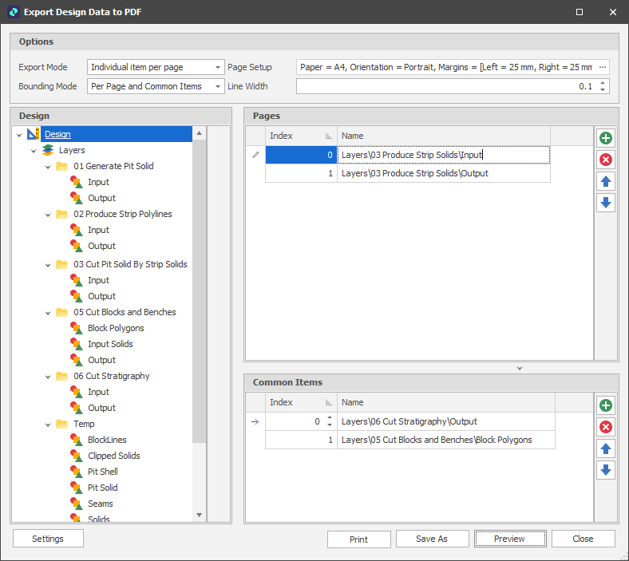Move page down with Pages blue arrow

[606, 203]
